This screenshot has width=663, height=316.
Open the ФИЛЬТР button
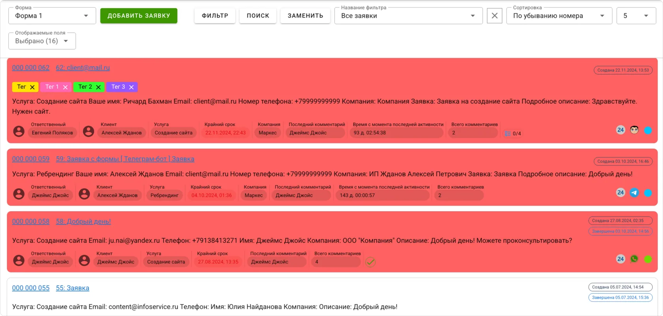[215, 16]
